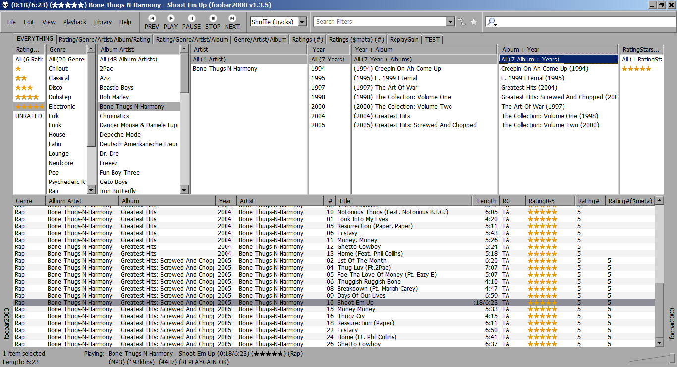The width and height of the screenshot is (677, 367).
Task: Filter by two-star rating
Action: [x=21, y=78]
